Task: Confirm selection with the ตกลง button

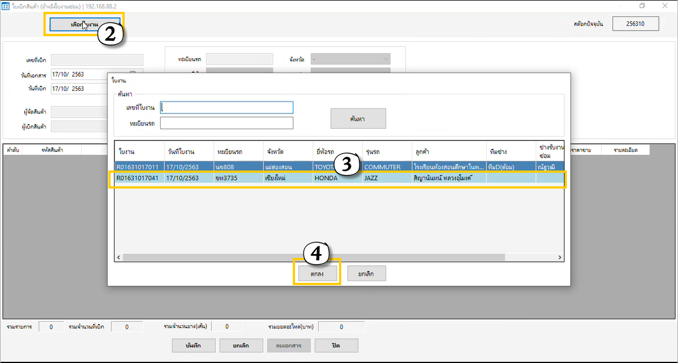Action: tap(316, 274)
